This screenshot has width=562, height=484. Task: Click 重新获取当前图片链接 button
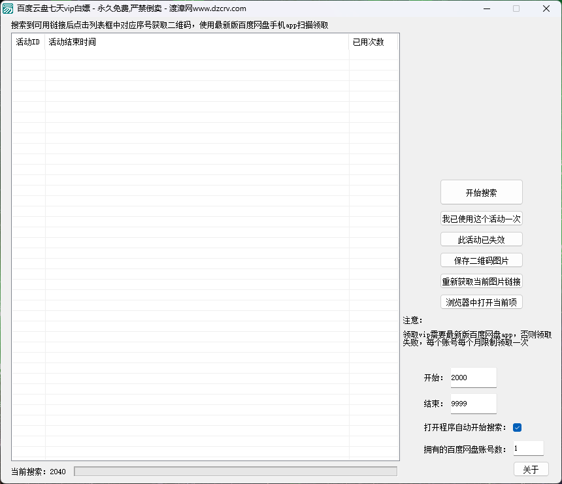tap(482, 282)
